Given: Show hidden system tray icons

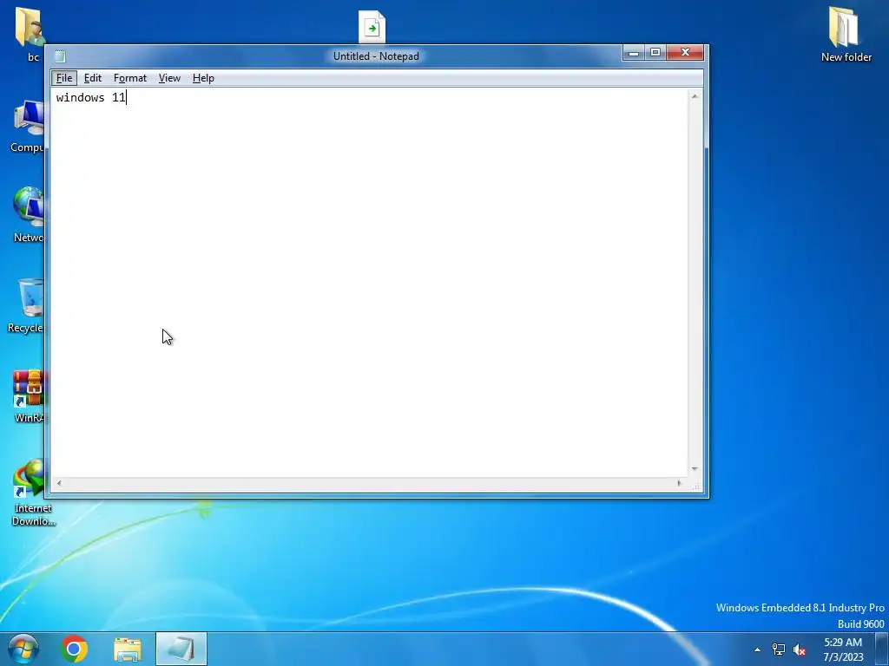Looking at the screenshot, I should tap(757, 650).
